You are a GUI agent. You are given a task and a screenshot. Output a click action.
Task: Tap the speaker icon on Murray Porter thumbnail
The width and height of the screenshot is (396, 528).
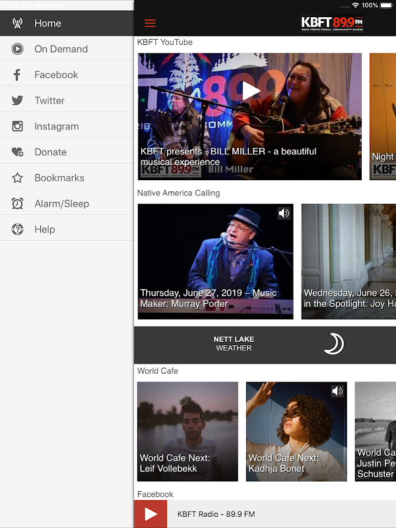(284, 213)
